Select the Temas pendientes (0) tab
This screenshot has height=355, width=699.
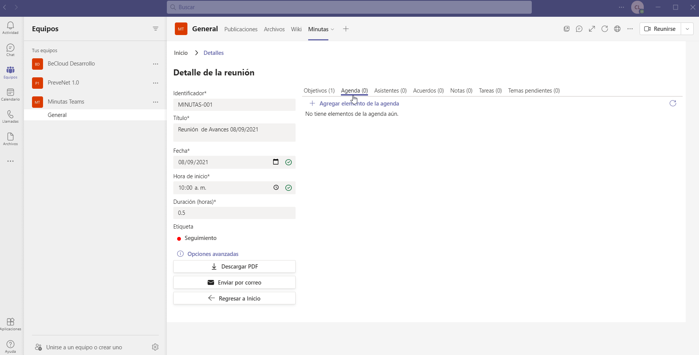534,91
